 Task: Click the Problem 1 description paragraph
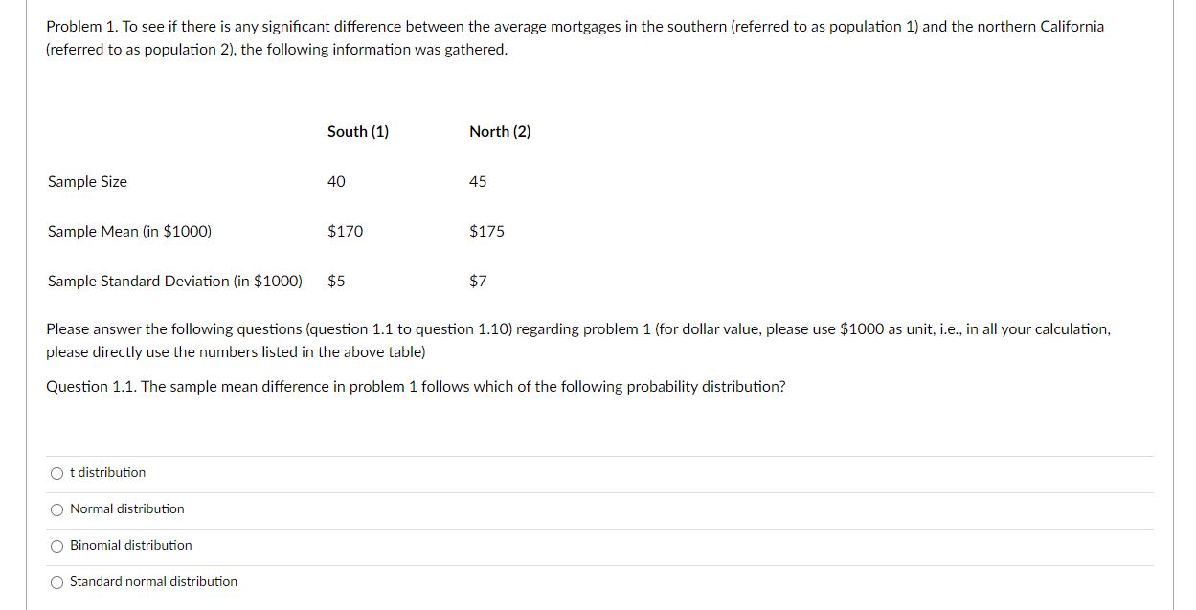(x=575, y=37)
